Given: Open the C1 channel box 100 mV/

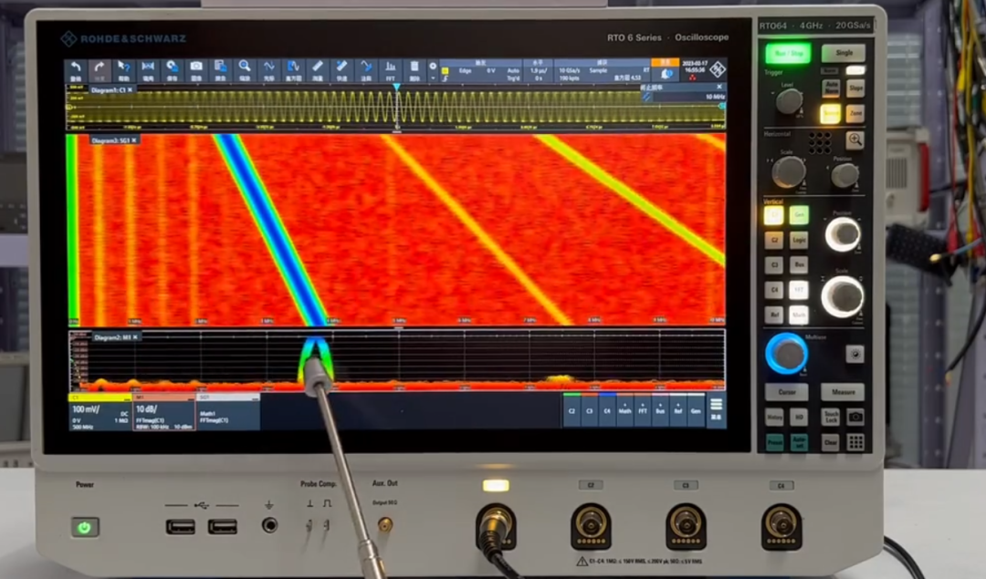Looking at the screenshot, I should point(100,413).
